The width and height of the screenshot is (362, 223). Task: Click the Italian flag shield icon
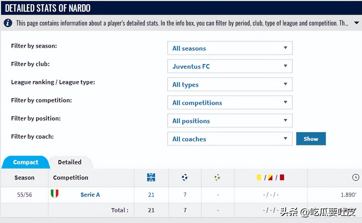point(55,194)
